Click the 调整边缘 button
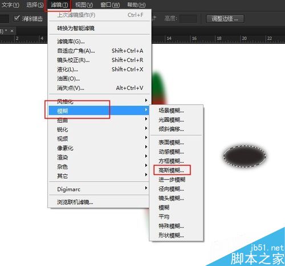The width and height of the screenshot is (285, 266). coord(225,19)
